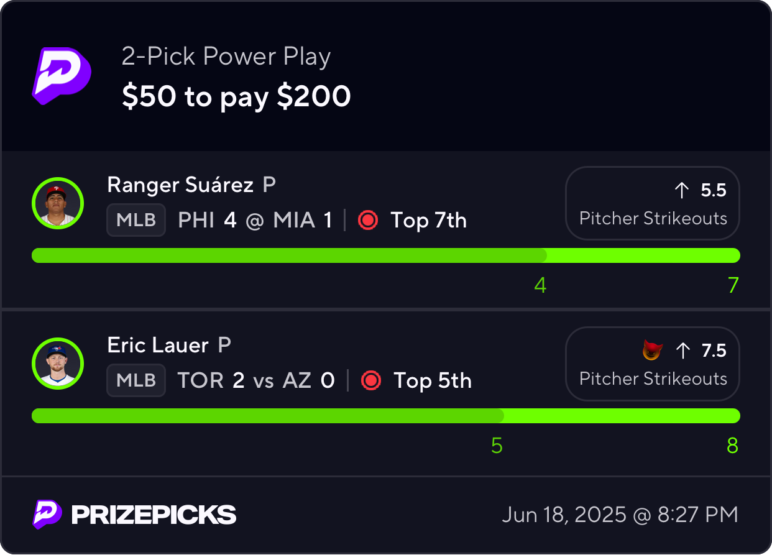Click the demon icon on Lauer's projection
772x555 pixels.
pos(652,351)
